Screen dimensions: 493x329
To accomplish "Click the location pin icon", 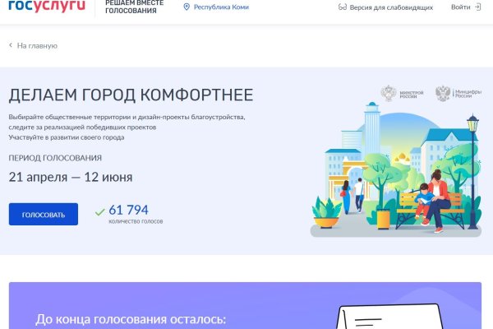I will point(187,7).
